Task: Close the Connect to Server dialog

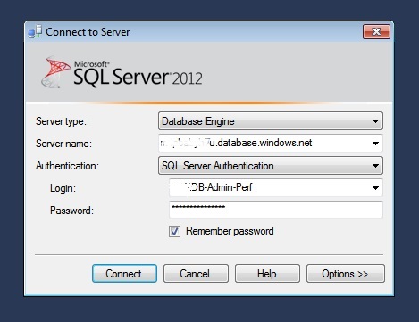Action: point(376,31)
